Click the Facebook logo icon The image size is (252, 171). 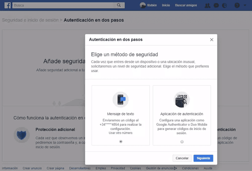[x=7, y=5]
